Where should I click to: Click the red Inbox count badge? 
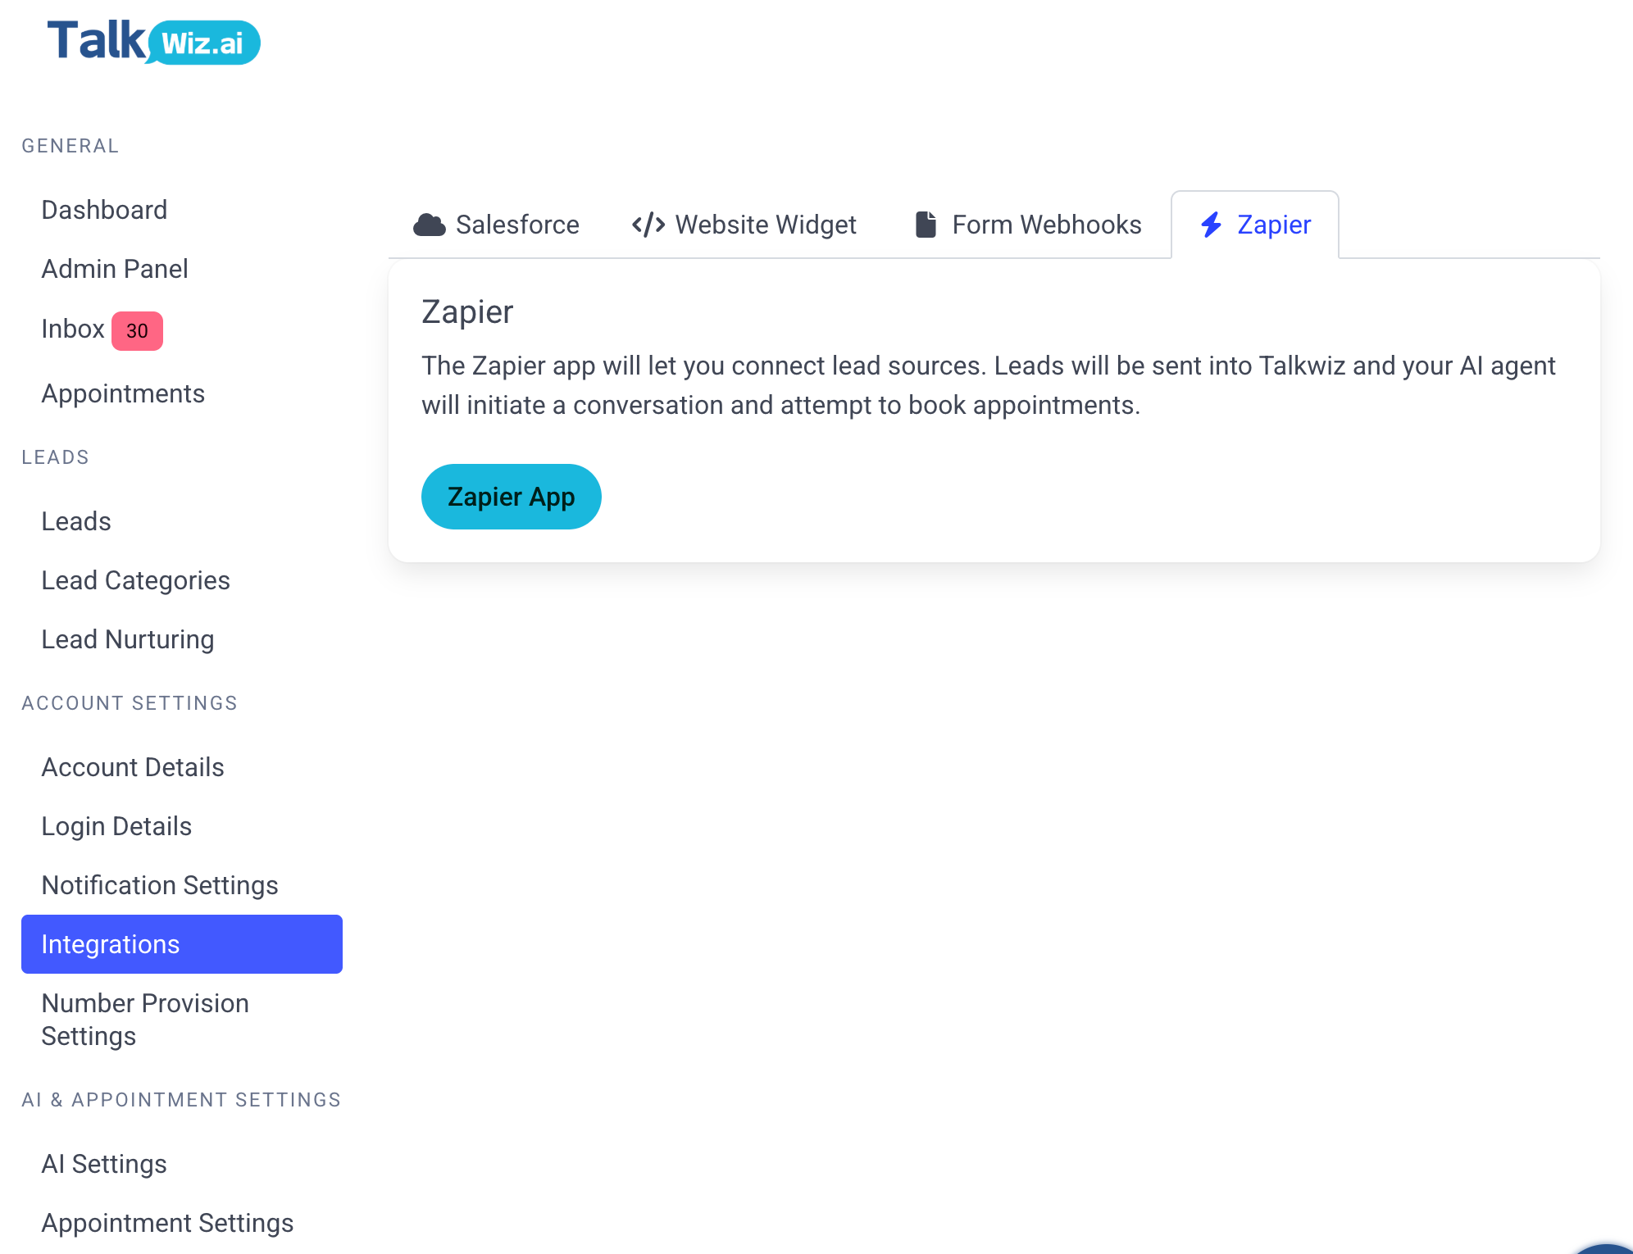click(x=137, y=331)
